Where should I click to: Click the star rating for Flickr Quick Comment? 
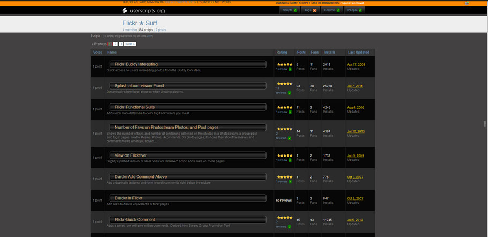pos(285,217)
